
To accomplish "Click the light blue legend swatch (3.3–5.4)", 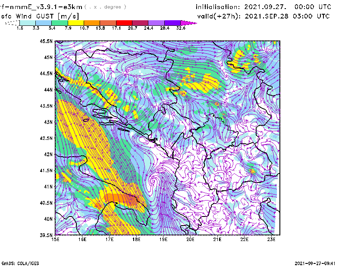I will 44,23.
